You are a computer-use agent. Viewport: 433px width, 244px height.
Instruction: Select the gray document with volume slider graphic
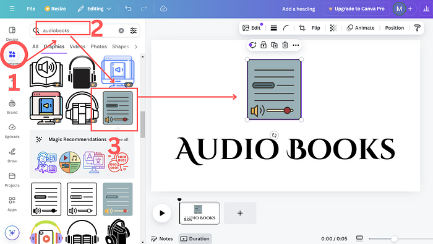[118, 108]
